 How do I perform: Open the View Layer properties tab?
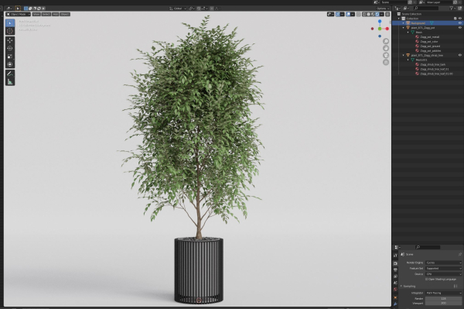395,276
